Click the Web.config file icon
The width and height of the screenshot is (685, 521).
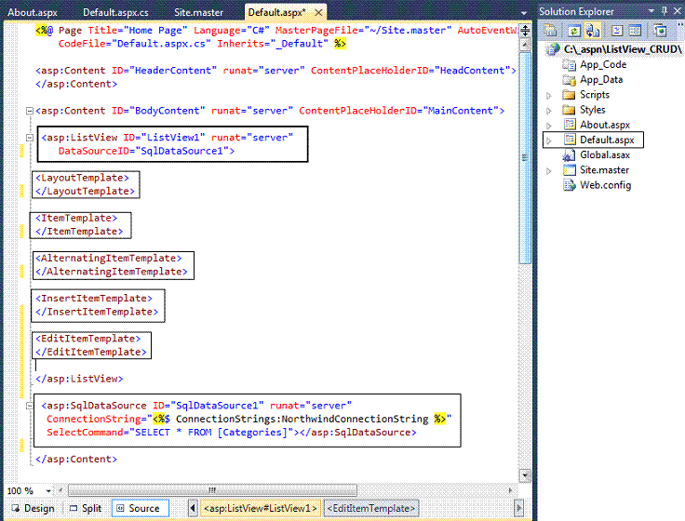coord(570,185)
